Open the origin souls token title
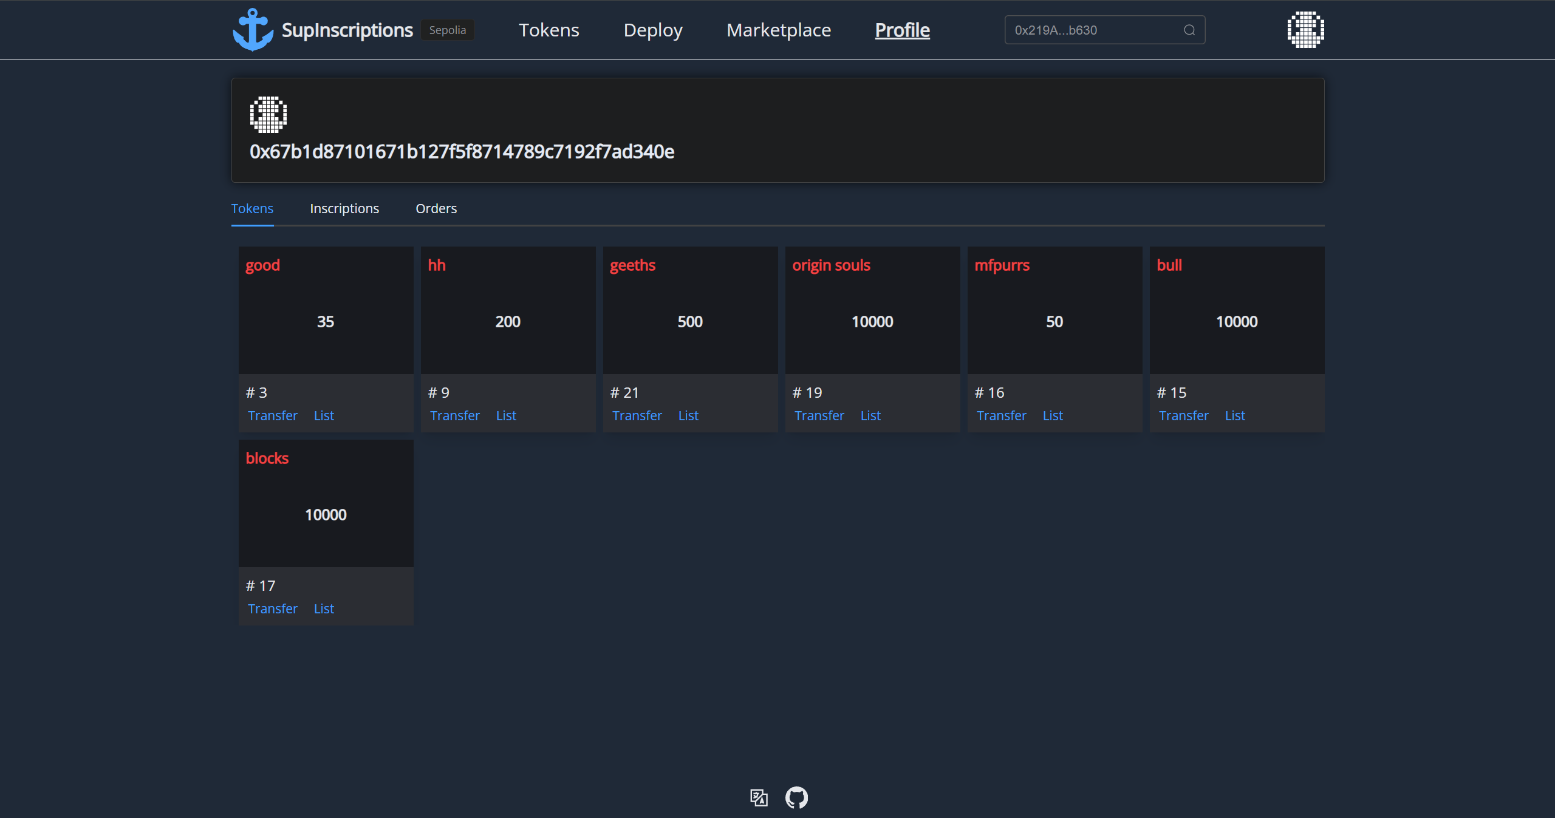 pyautogui.click(x=831, y=265)
